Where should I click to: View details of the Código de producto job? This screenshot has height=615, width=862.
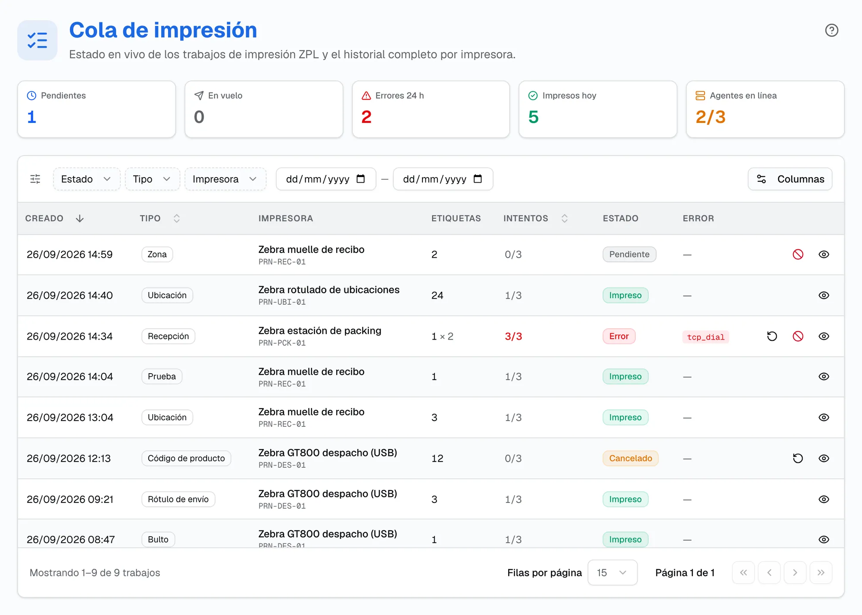pos(824,458)
